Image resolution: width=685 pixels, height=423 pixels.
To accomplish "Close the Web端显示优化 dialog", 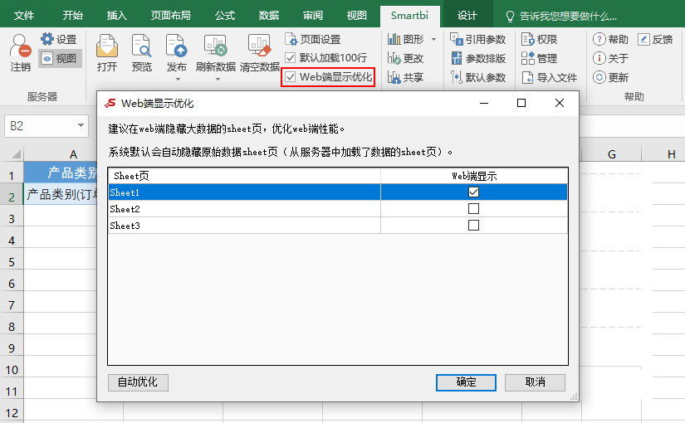I will pos(559,103).
